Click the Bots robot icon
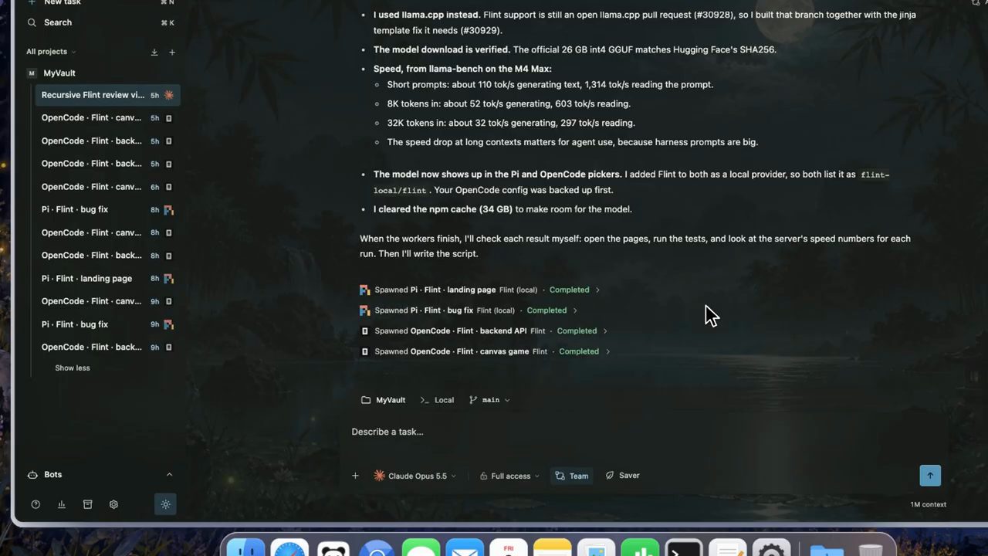 (32, 474)
